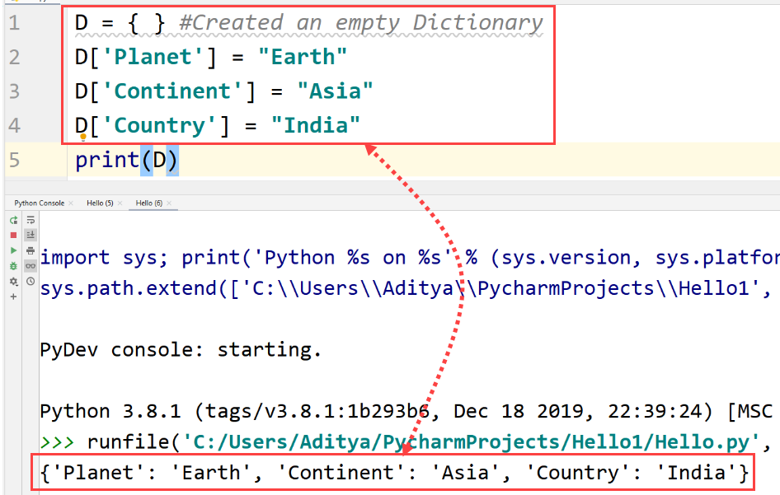780x495 pixels.
Task: Click the "India" string on line 4
Action: coord(316,125)
